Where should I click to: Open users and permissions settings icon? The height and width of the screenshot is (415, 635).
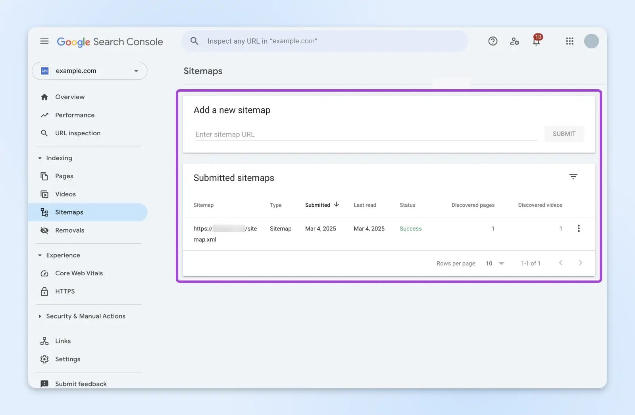click(514, 41)
